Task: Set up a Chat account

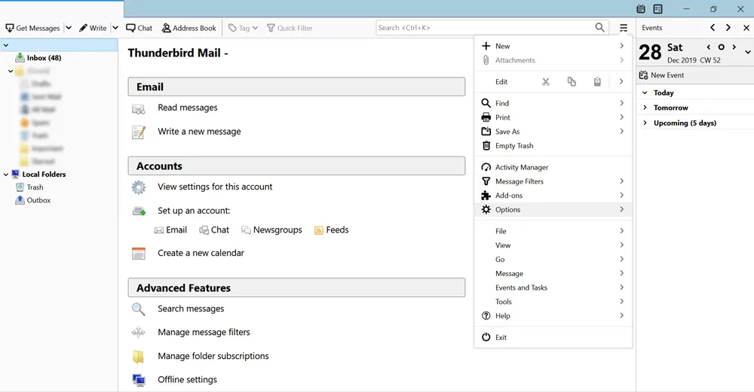Action: (x=214, y=229)
